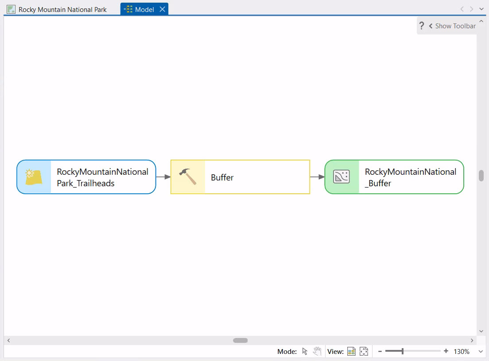Click Show Toolbar button
489x361 pixels.
[x=452, y=26]
